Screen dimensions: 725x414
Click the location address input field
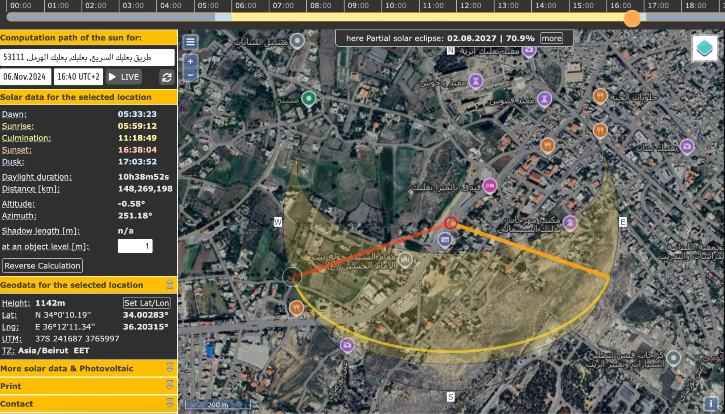coord(87,57)
